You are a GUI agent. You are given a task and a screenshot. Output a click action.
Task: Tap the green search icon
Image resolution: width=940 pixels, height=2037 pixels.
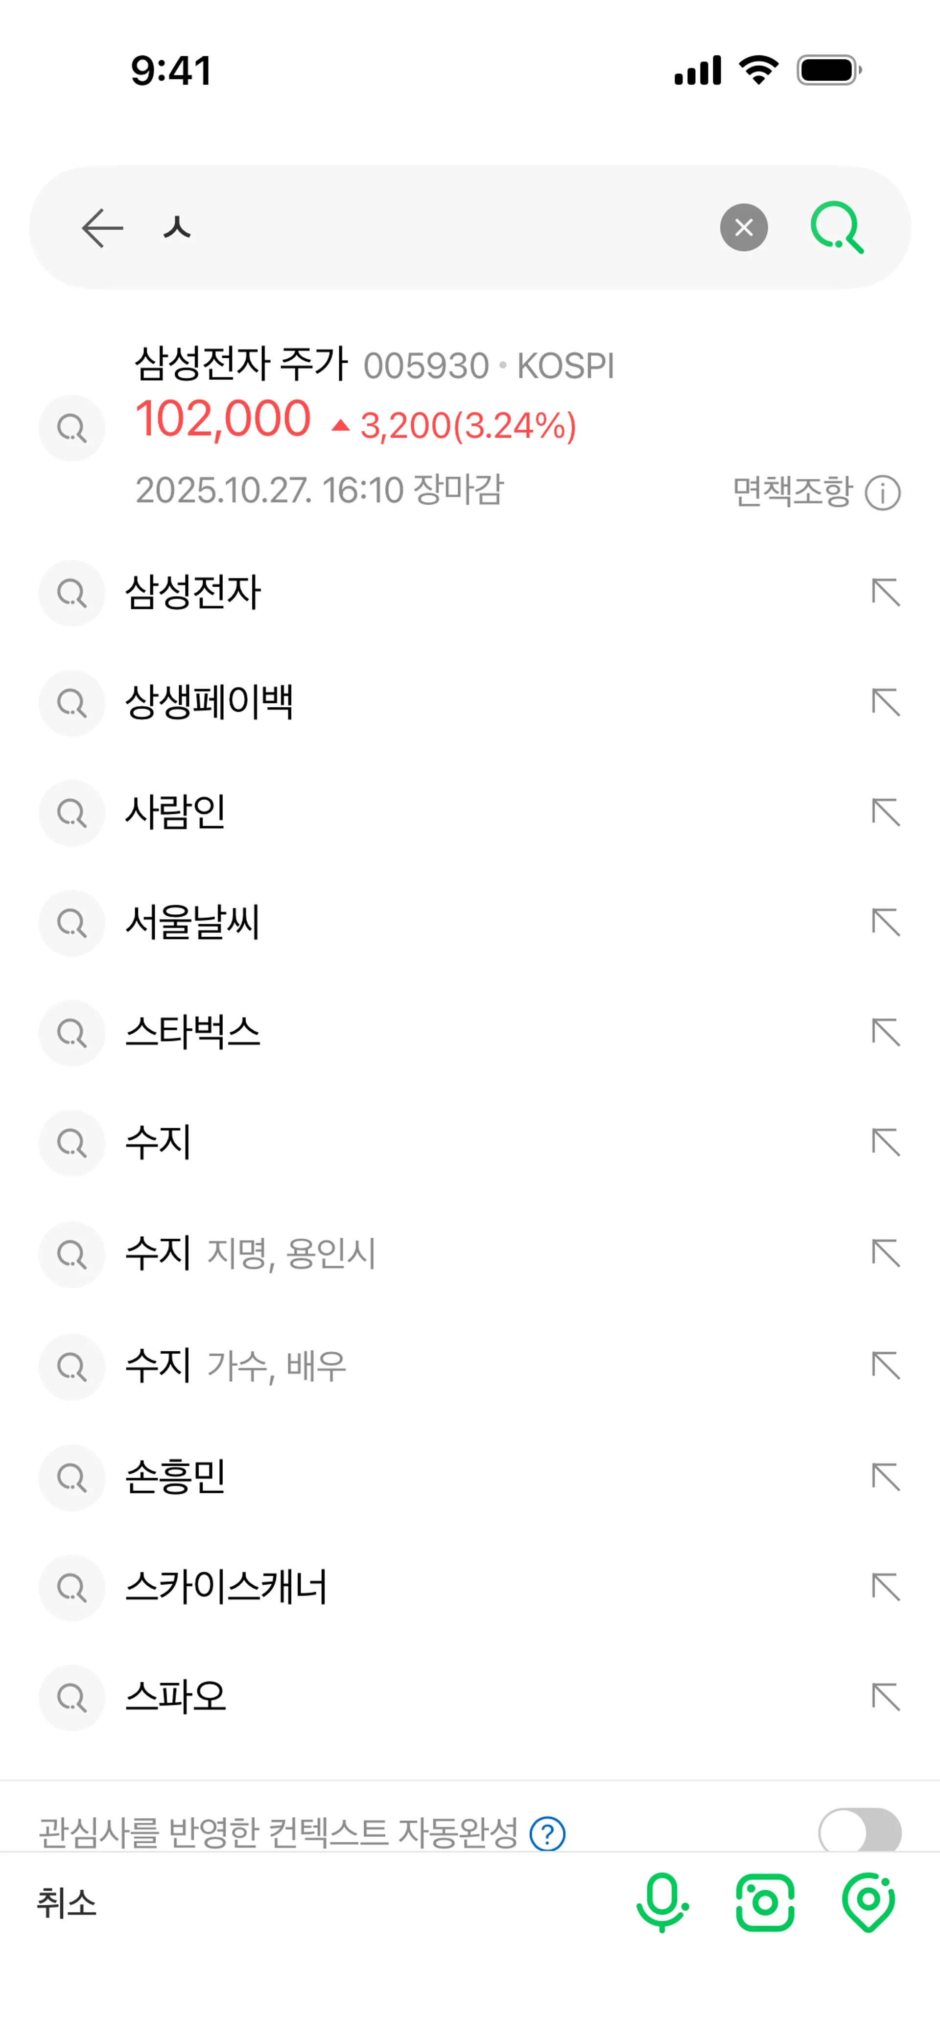pos(837,228)
